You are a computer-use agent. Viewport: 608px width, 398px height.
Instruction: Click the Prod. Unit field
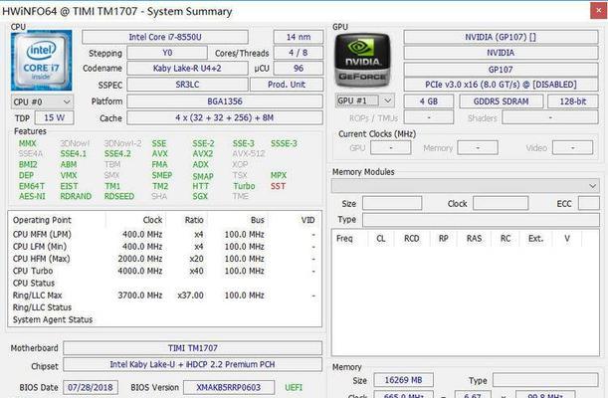click(x=287, y=85)
